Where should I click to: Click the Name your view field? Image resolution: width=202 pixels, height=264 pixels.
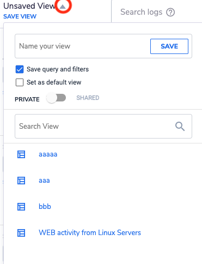[x=83, y=46]
